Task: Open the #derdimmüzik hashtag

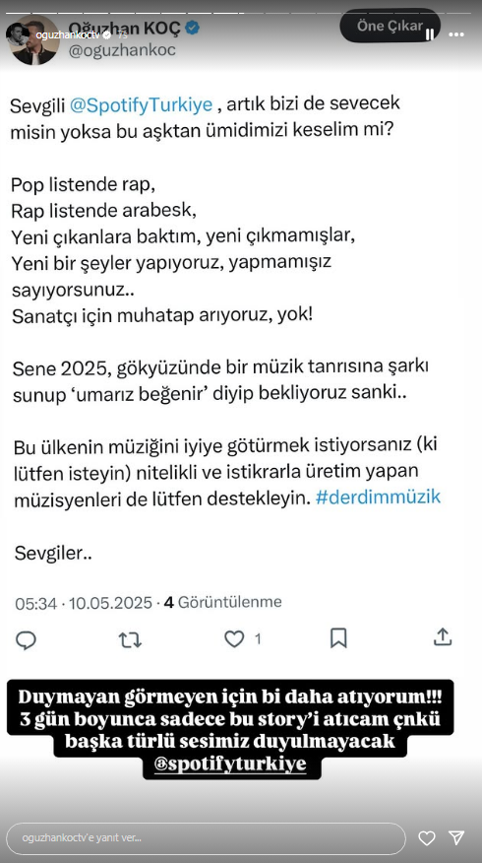Action: (378, 497)
